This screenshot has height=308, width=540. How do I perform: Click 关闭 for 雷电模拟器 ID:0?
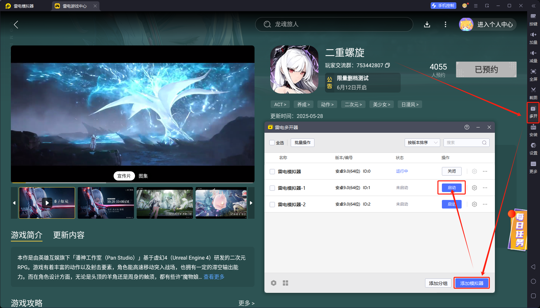(452, 171)
